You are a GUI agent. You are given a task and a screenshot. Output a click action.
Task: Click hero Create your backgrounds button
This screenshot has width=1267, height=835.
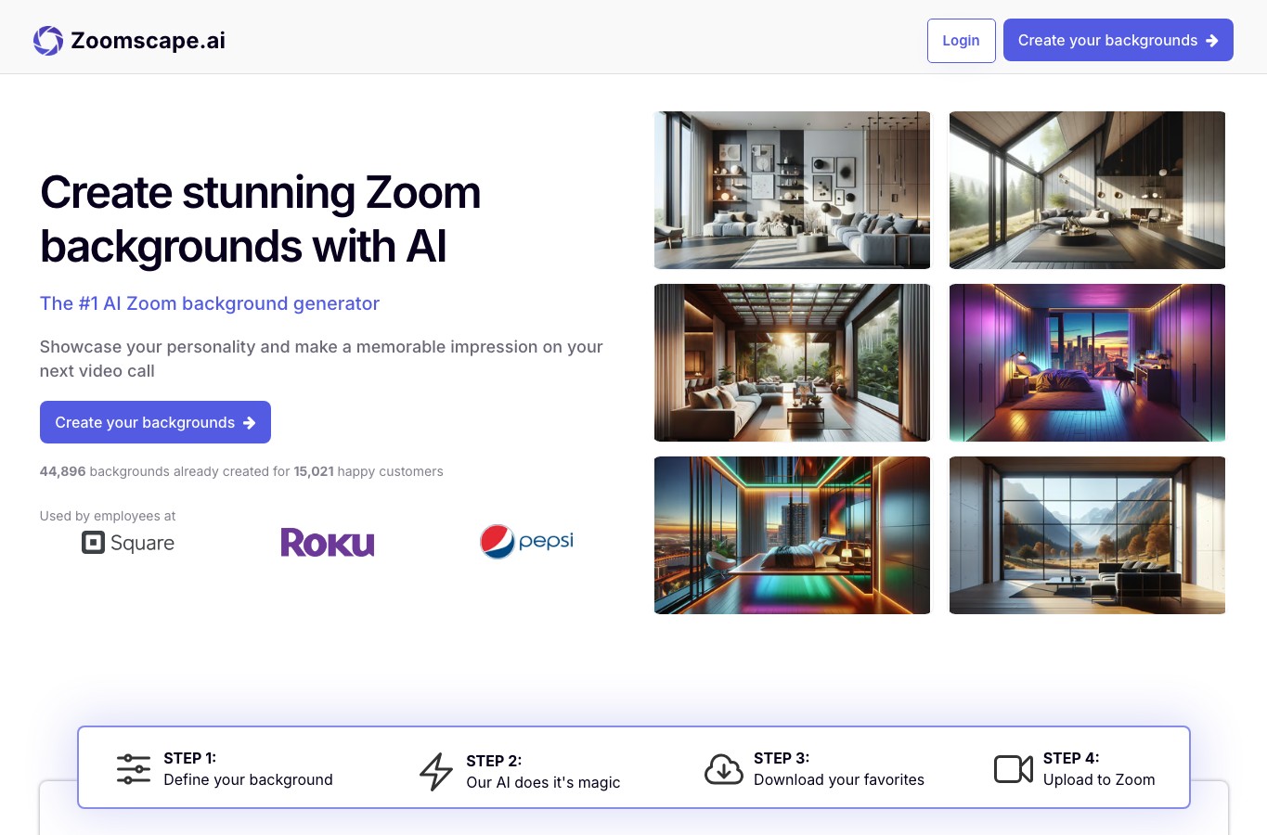(155, 422)
